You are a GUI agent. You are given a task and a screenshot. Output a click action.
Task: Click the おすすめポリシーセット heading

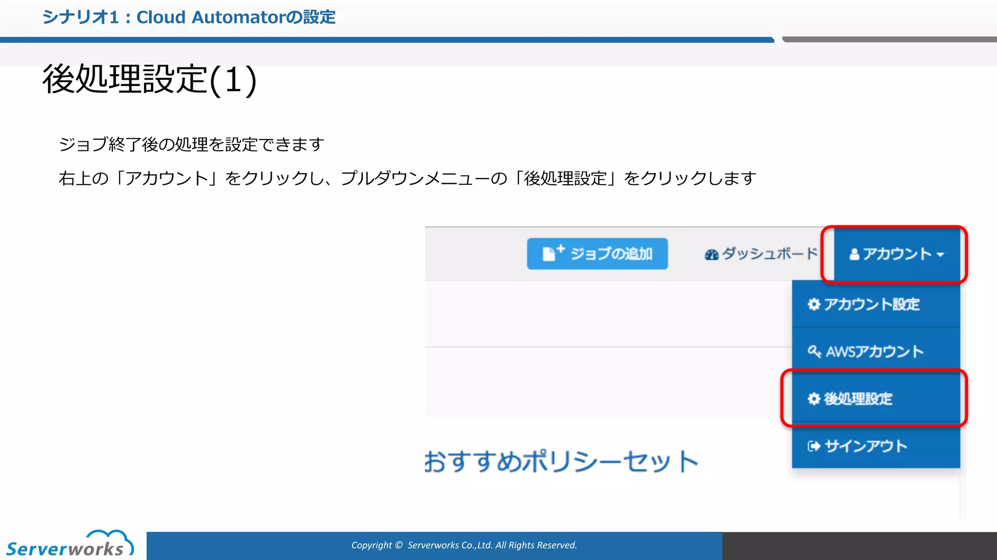tap(561, 461)
